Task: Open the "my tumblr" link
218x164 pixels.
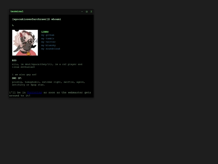Action: (48, 38)
